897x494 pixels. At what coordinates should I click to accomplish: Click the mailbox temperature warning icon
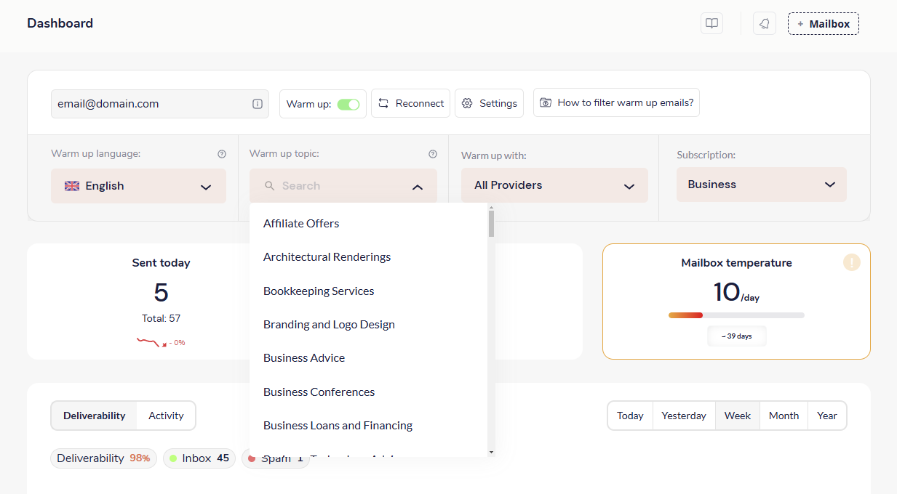(851, 262)
